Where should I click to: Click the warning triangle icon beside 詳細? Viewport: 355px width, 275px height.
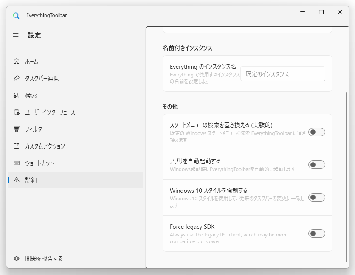coord(17,180)
